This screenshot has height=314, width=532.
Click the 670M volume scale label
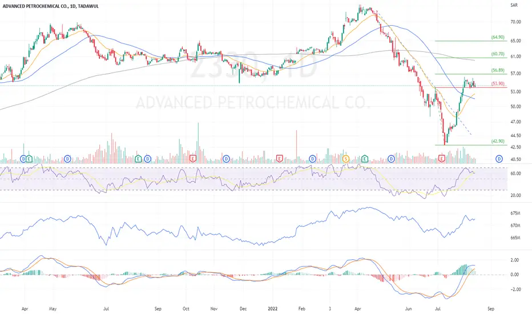click(515, 226)
